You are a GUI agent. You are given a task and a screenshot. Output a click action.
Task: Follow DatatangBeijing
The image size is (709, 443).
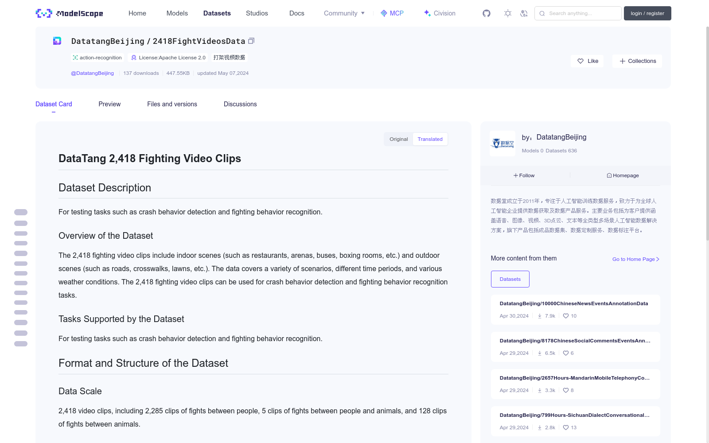[x=524, y=175]
